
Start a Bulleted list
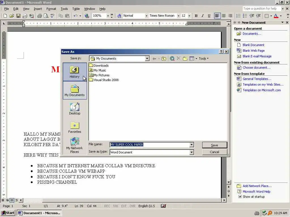click(x=245, y=16)
